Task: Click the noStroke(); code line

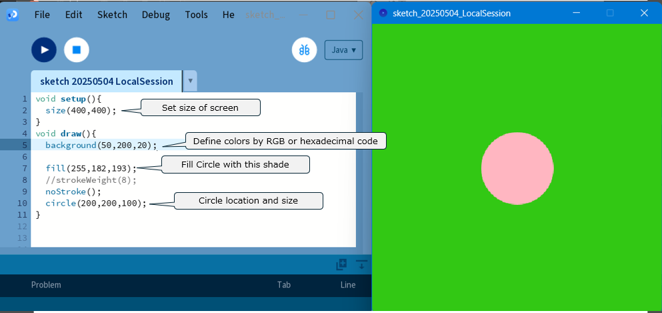Action: 73,192
